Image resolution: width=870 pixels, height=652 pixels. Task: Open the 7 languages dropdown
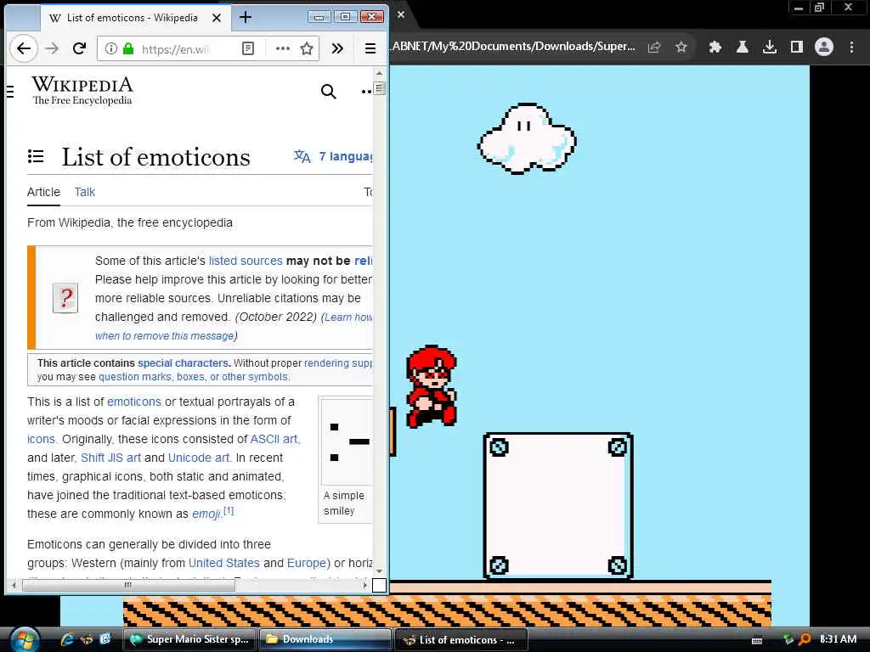click(x=333, y=156)
